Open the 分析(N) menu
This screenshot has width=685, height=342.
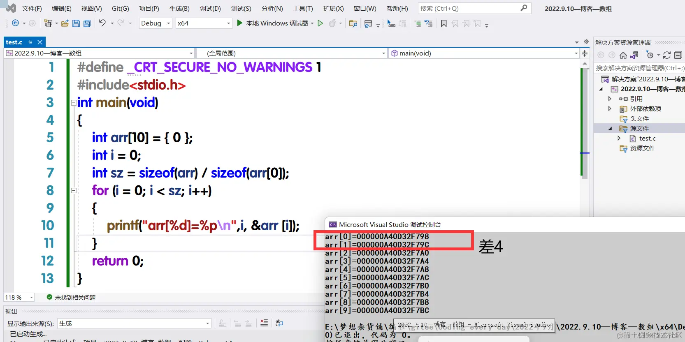click(272, 8)
